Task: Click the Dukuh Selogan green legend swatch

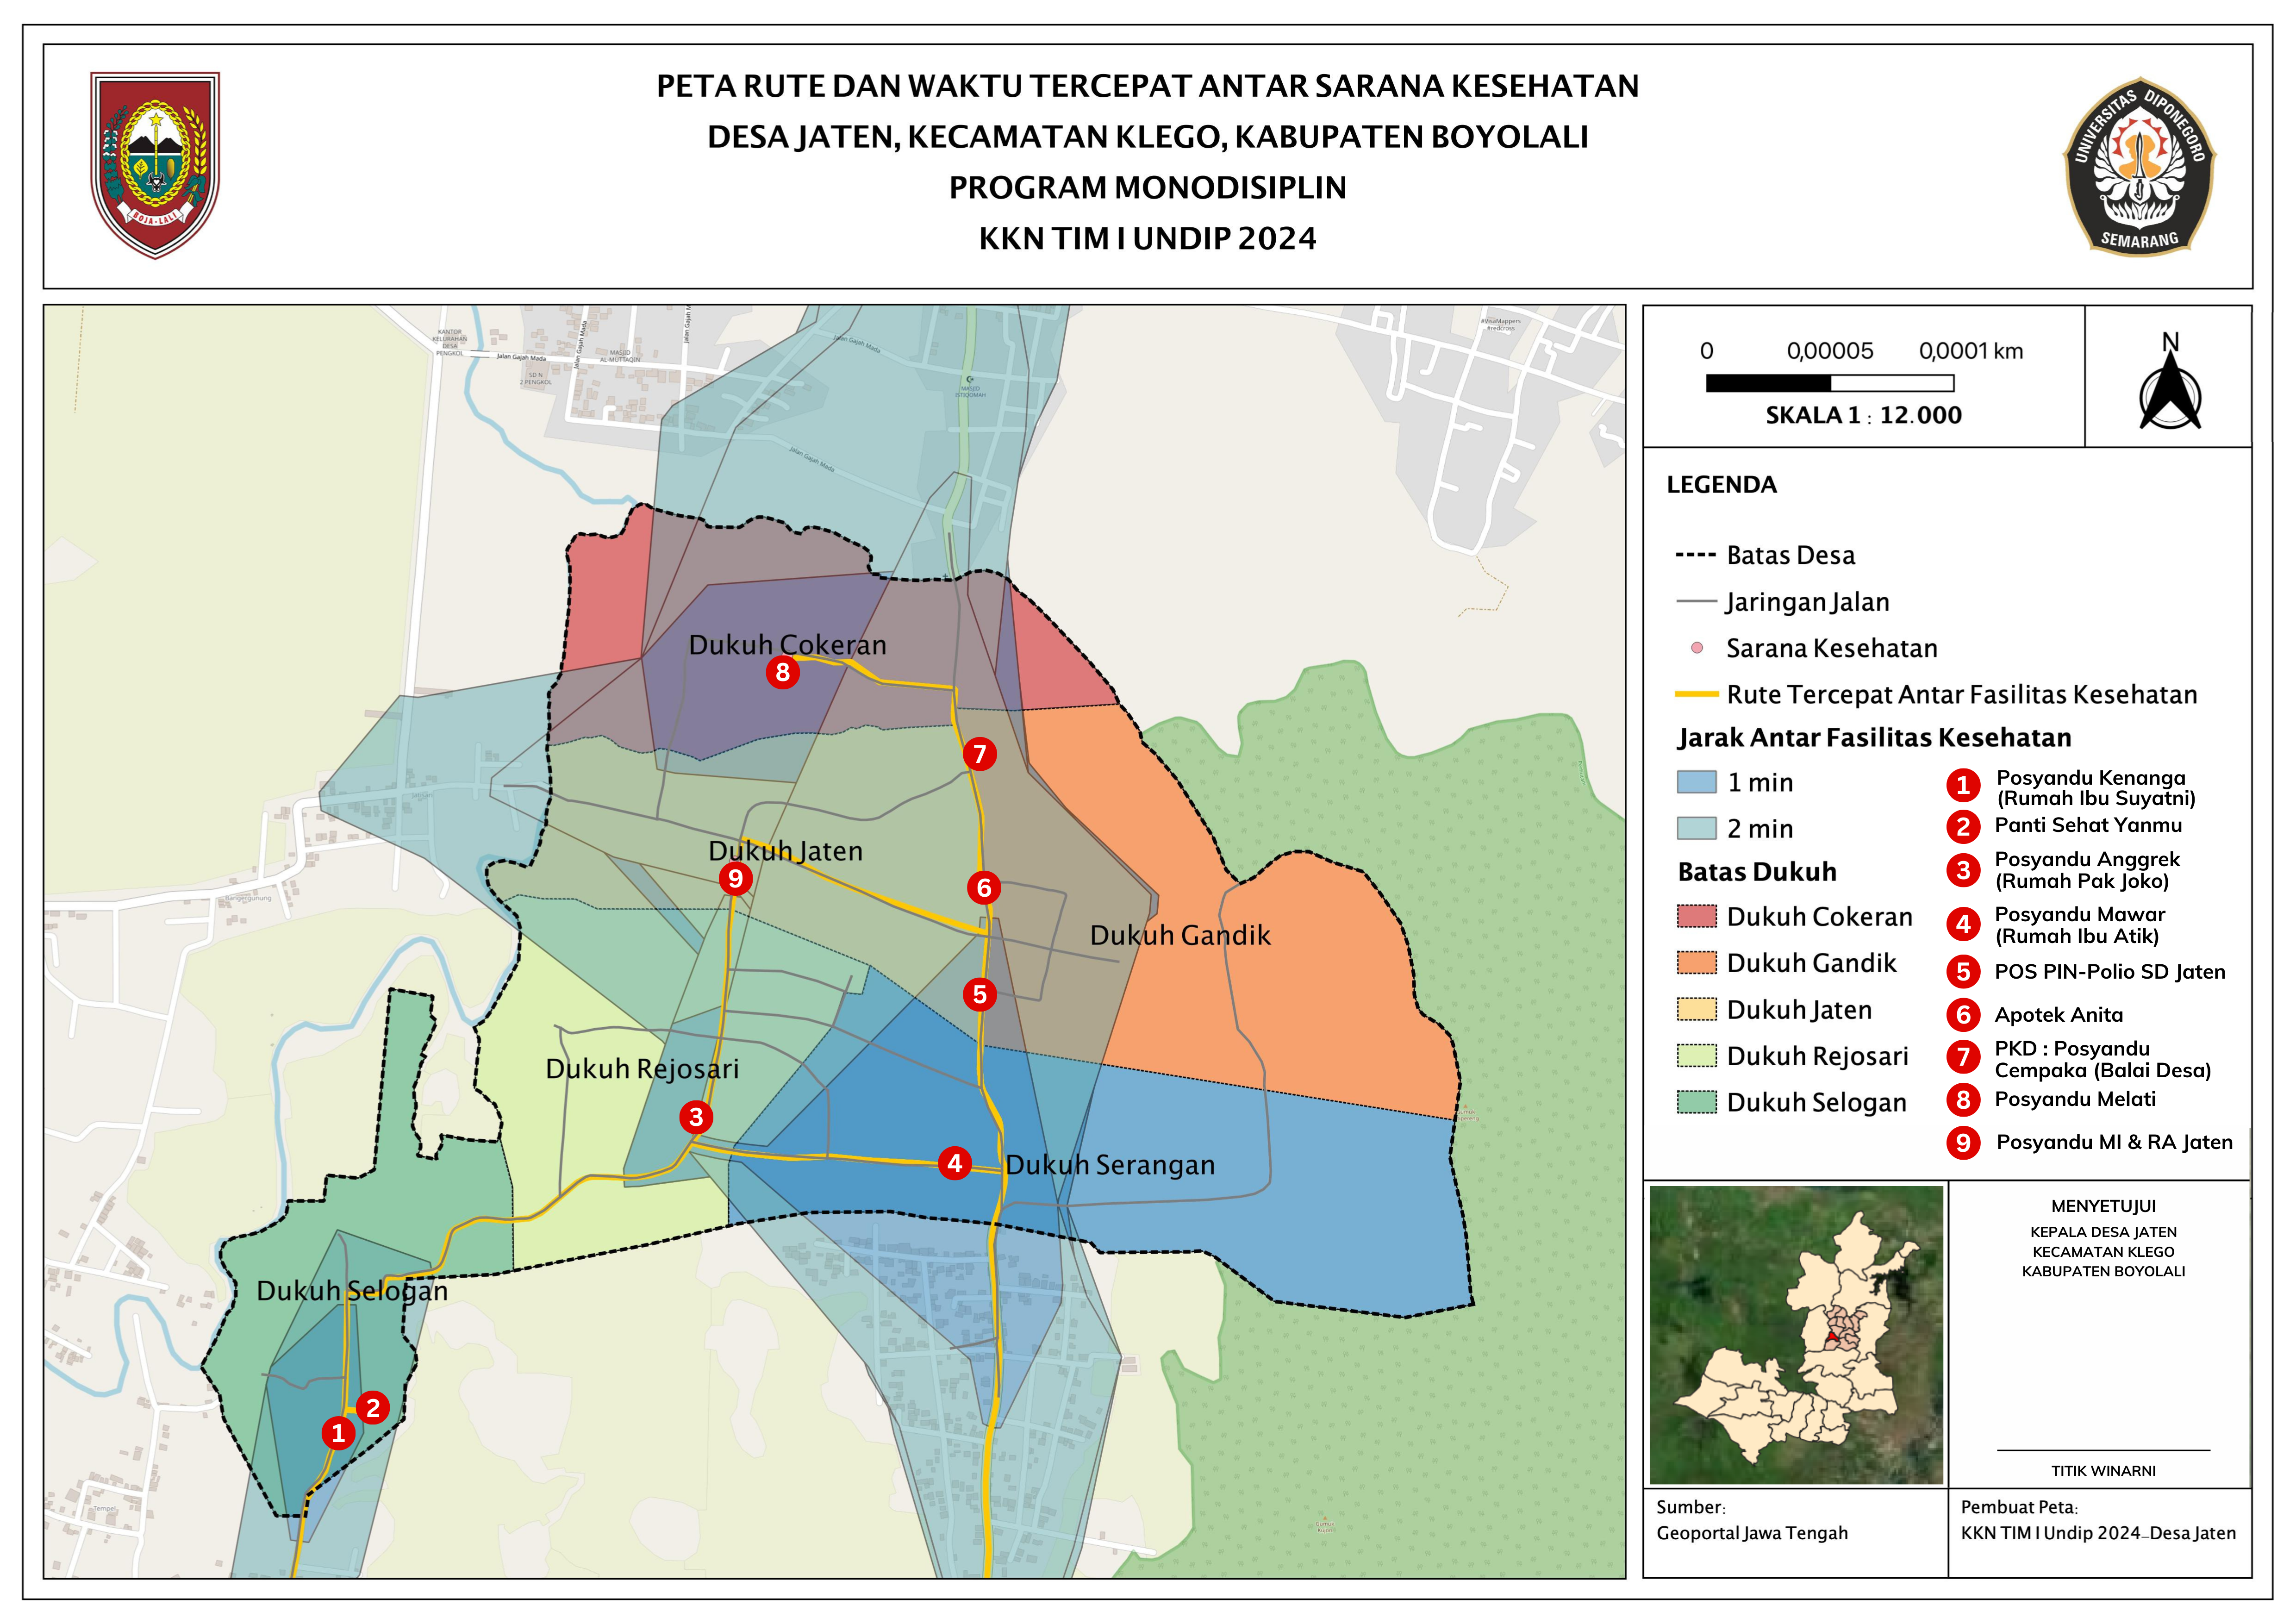Action: coord(1696,1102)
